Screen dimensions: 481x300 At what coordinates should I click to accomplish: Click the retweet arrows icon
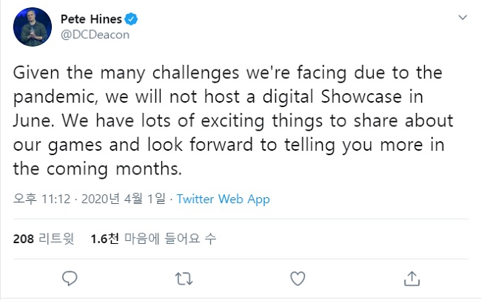(x=184, y=278)
